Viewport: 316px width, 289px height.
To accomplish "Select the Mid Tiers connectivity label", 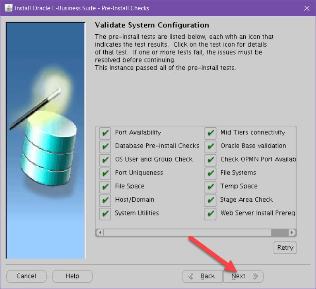I will point(252,132).
